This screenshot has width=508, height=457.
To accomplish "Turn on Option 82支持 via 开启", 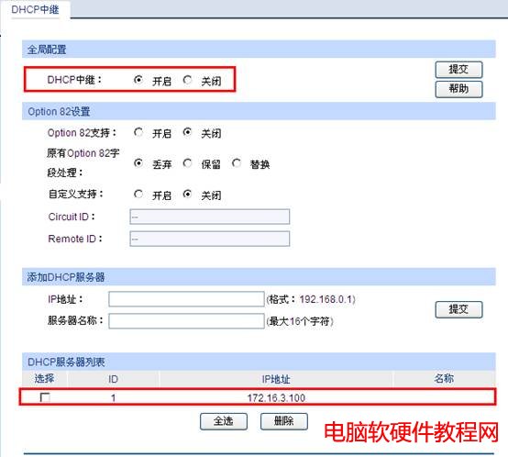I will 138,132.
